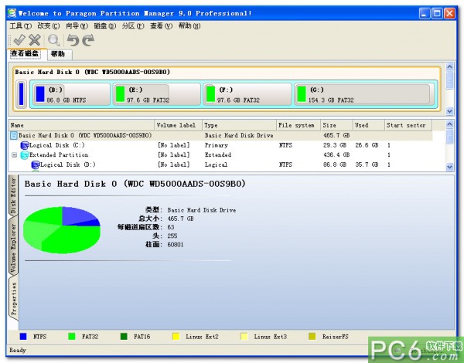Click the Discard X toolbar icon
This screenshot has width=464, height=363.
[35, 39]
